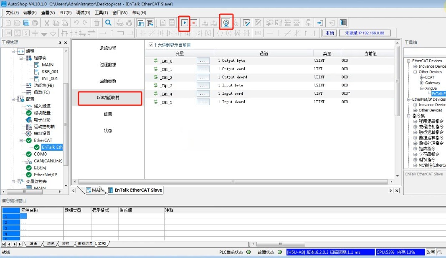Click the blue Save icon
446x258 pixels.
[26, 23]
